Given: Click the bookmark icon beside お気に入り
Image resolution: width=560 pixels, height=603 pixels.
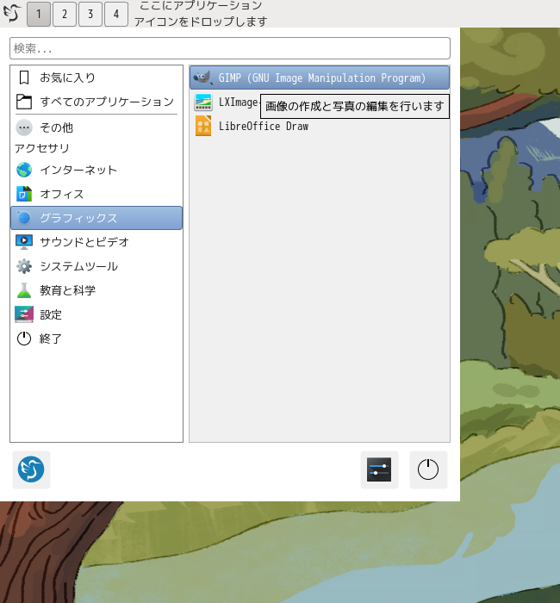Looking at the screenshot, I should pyautogui.click(x=24, y=78).
